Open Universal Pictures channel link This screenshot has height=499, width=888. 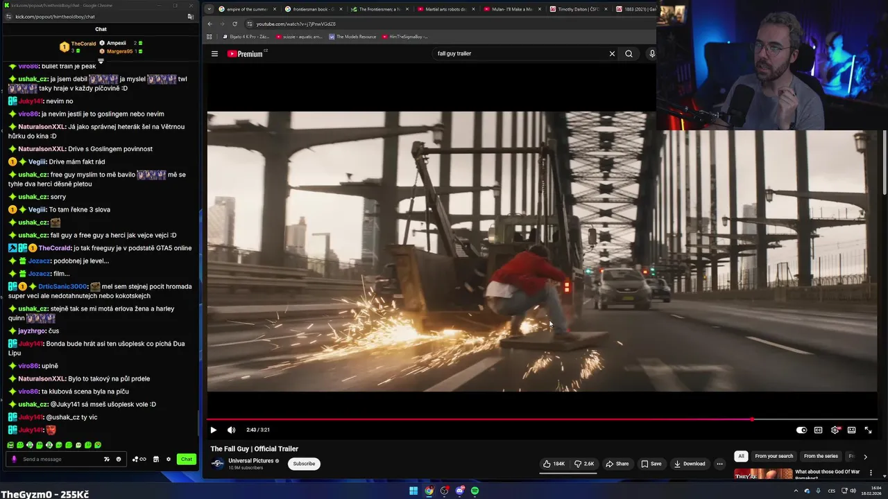coord(250,461)
